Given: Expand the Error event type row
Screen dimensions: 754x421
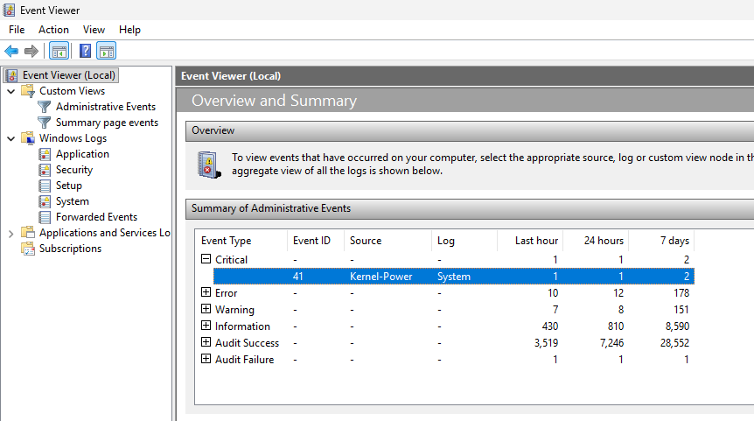Looking at the screenshot, I should (x=206, y=292).
